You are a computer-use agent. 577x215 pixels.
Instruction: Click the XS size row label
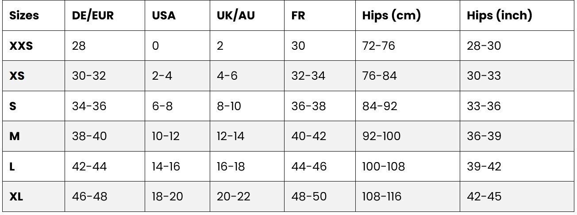(17, 76)
